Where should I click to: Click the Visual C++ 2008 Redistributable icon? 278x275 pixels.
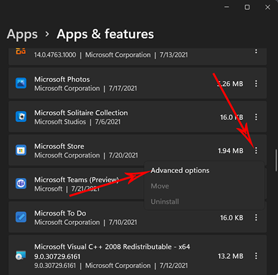[21, 256]
